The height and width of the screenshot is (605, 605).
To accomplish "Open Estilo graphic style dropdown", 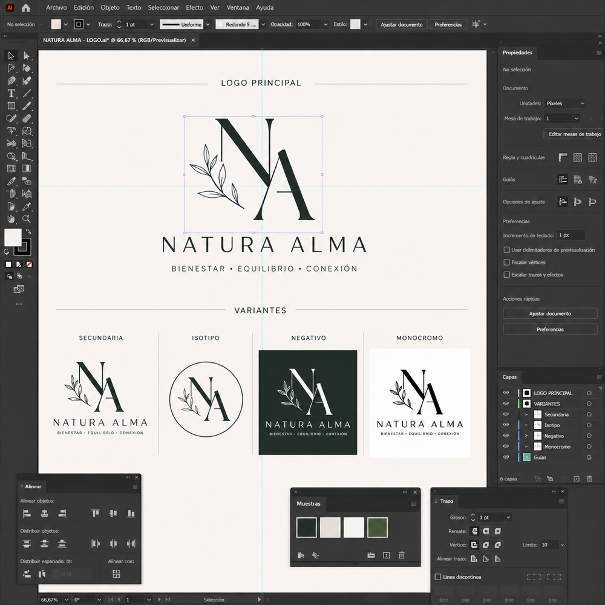I will point(365,24).
